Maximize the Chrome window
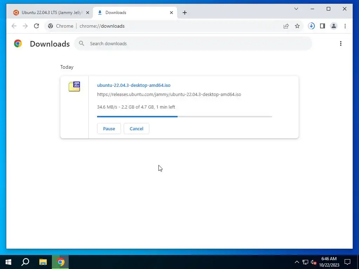This screenshot has width=359, height=269. [328, 9]
